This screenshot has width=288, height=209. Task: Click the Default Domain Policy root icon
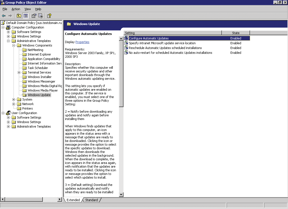3,23
